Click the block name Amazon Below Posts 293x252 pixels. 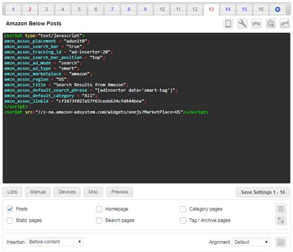click(33, 23)
